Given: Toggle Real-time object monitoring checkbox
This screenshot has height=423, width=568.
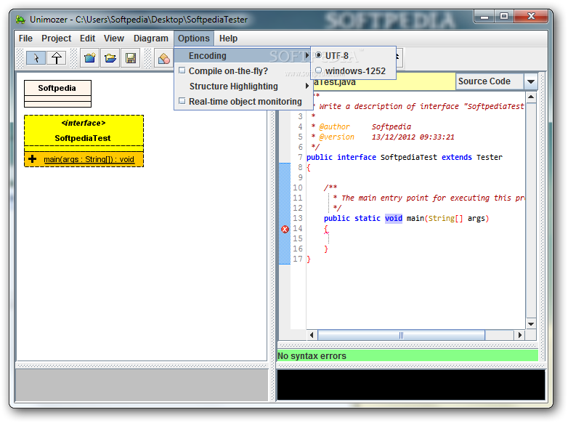Looking at the screenshot, I should click(x=182, y=102).
